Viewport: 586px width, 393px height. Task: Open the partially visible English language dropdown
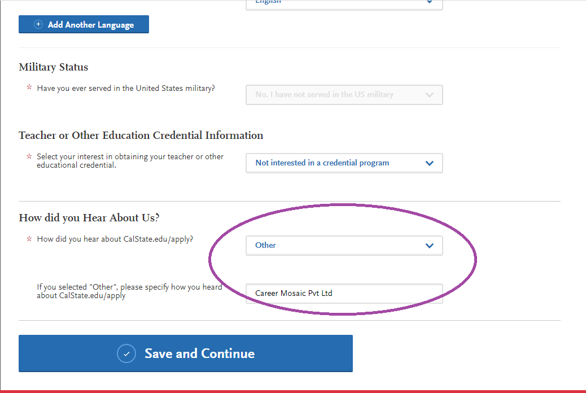[344, 5]
